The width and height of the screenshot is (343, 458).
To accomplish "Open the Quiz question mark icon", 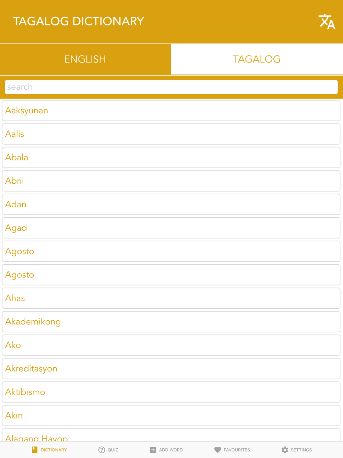I will pos(102,450).
